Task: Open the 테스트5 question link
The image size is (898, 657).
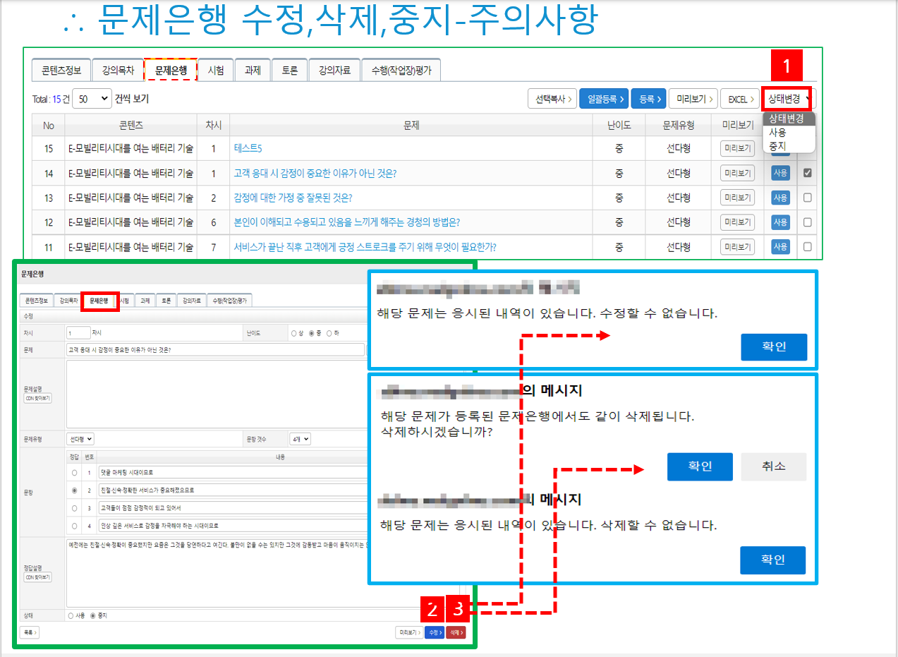Action: [247, 149]
